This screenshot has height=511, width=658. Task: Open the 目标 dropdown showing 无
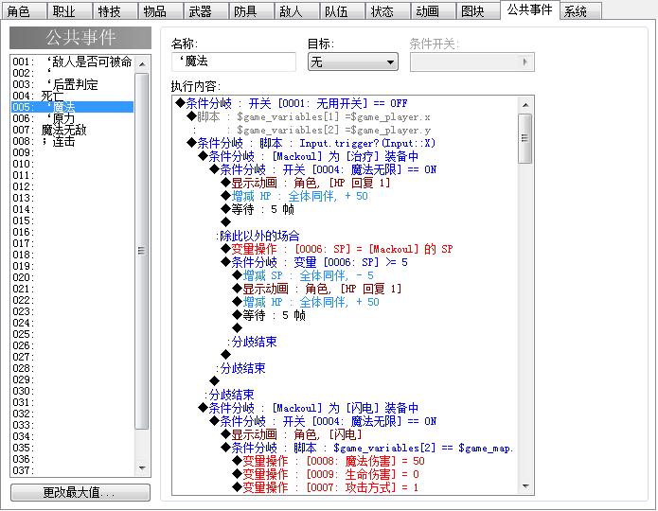point(353,62)
